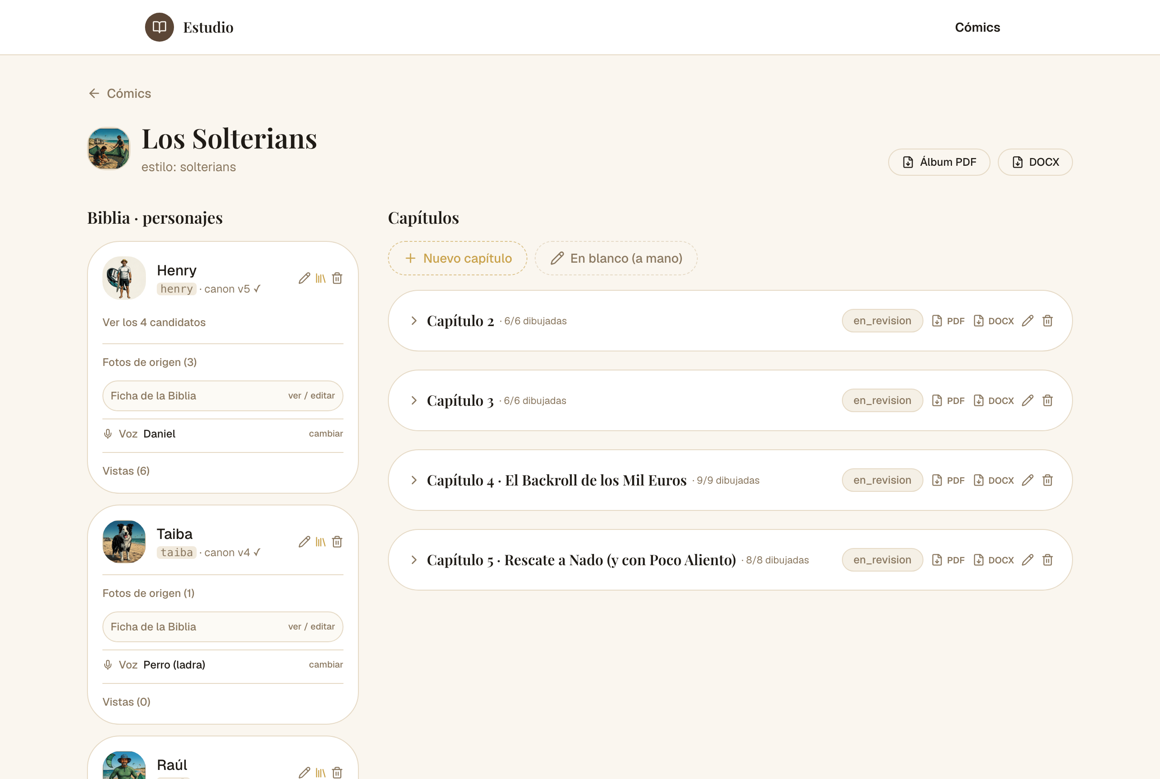Change Henry's voice with cambiar
This screenshot has height=779, width=1160.
coord(326,434)
